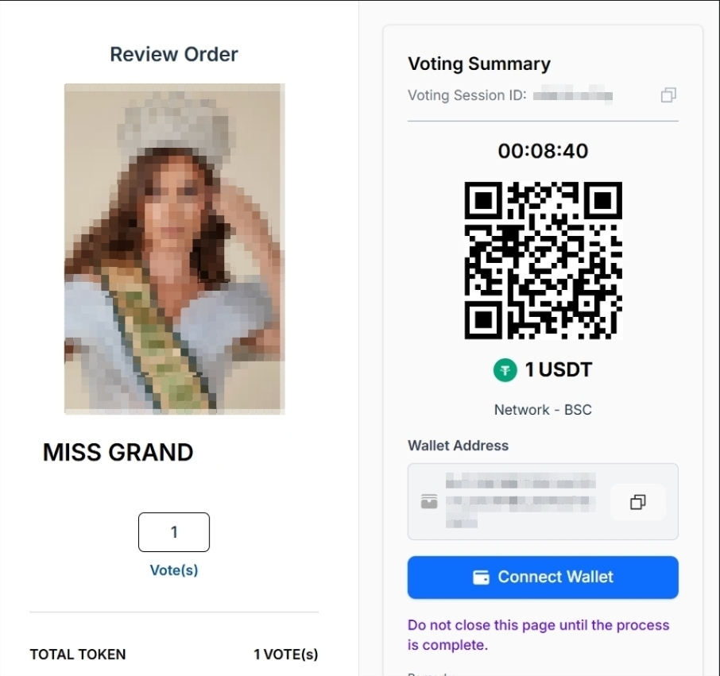The height and width of the screenshot is (676, 720).
Task: Copy the Voting Session ID
Action: [668, 95]
